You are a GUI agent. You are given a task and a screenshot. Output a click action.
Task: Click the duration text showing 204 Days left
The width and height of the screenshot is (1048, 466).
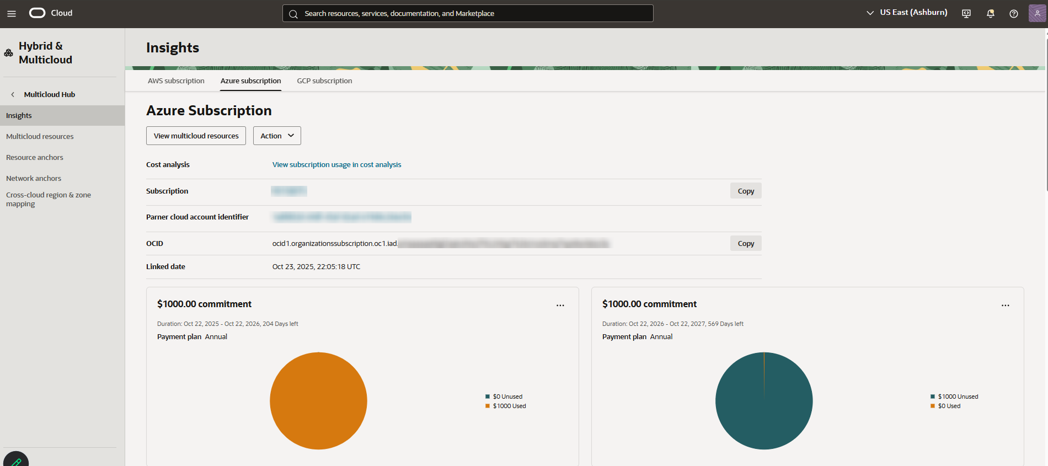[227, 324]
